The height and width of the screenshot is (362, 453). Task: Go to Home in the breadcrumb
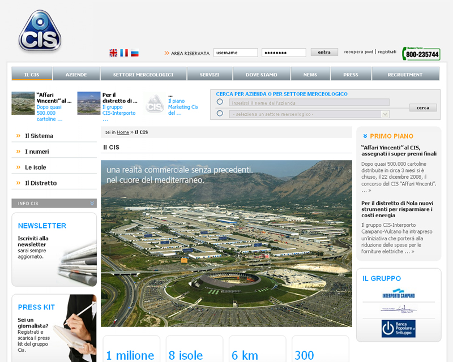point(123,132)
